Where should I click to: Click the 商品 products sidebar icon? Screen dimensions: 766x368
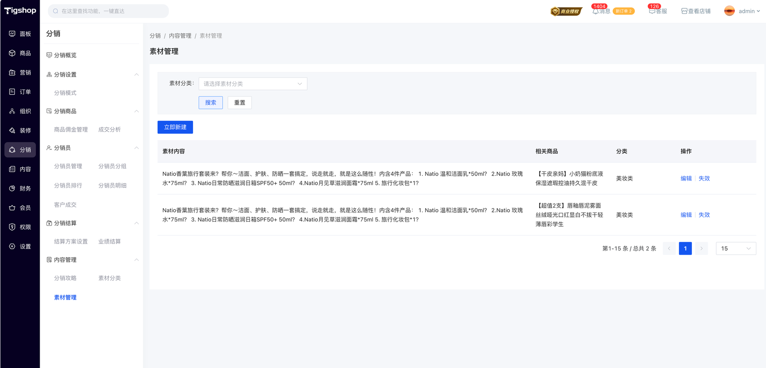pos(12,53)
